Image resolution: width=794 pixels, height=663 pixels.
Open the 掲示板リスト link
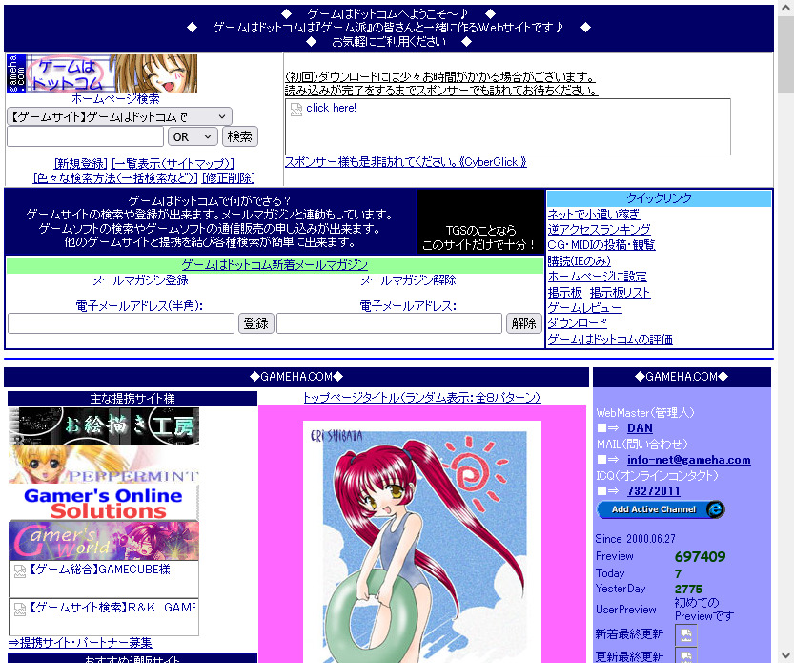click(620, 293)
